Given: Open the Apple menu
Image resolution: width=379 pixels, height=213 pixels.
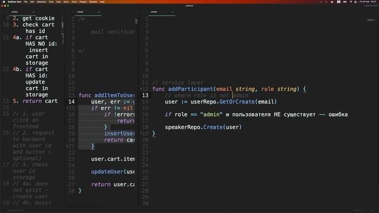Looking at the screenshot, I should tap(4, 2).
